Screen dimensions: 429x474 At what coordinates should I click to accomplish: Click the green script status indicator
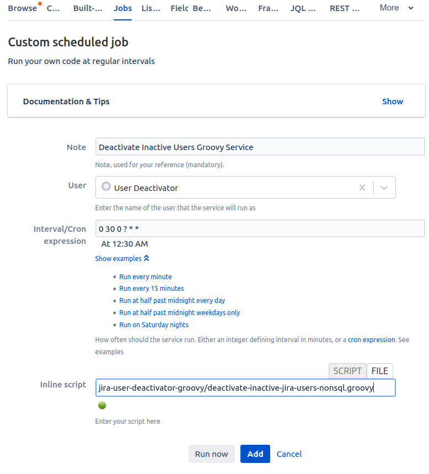coord(101,405)
